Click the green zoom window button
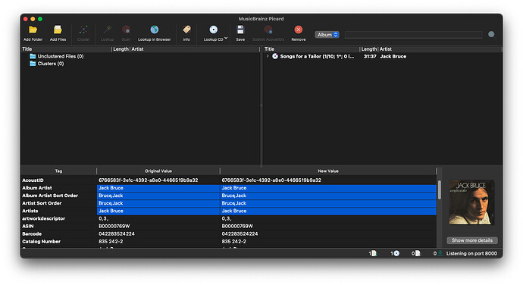Image resolution: width=523 pixels, height=285 pixels. click(x=40, y=19)
